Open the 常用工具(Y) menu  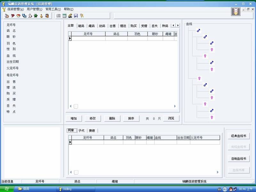53,9
